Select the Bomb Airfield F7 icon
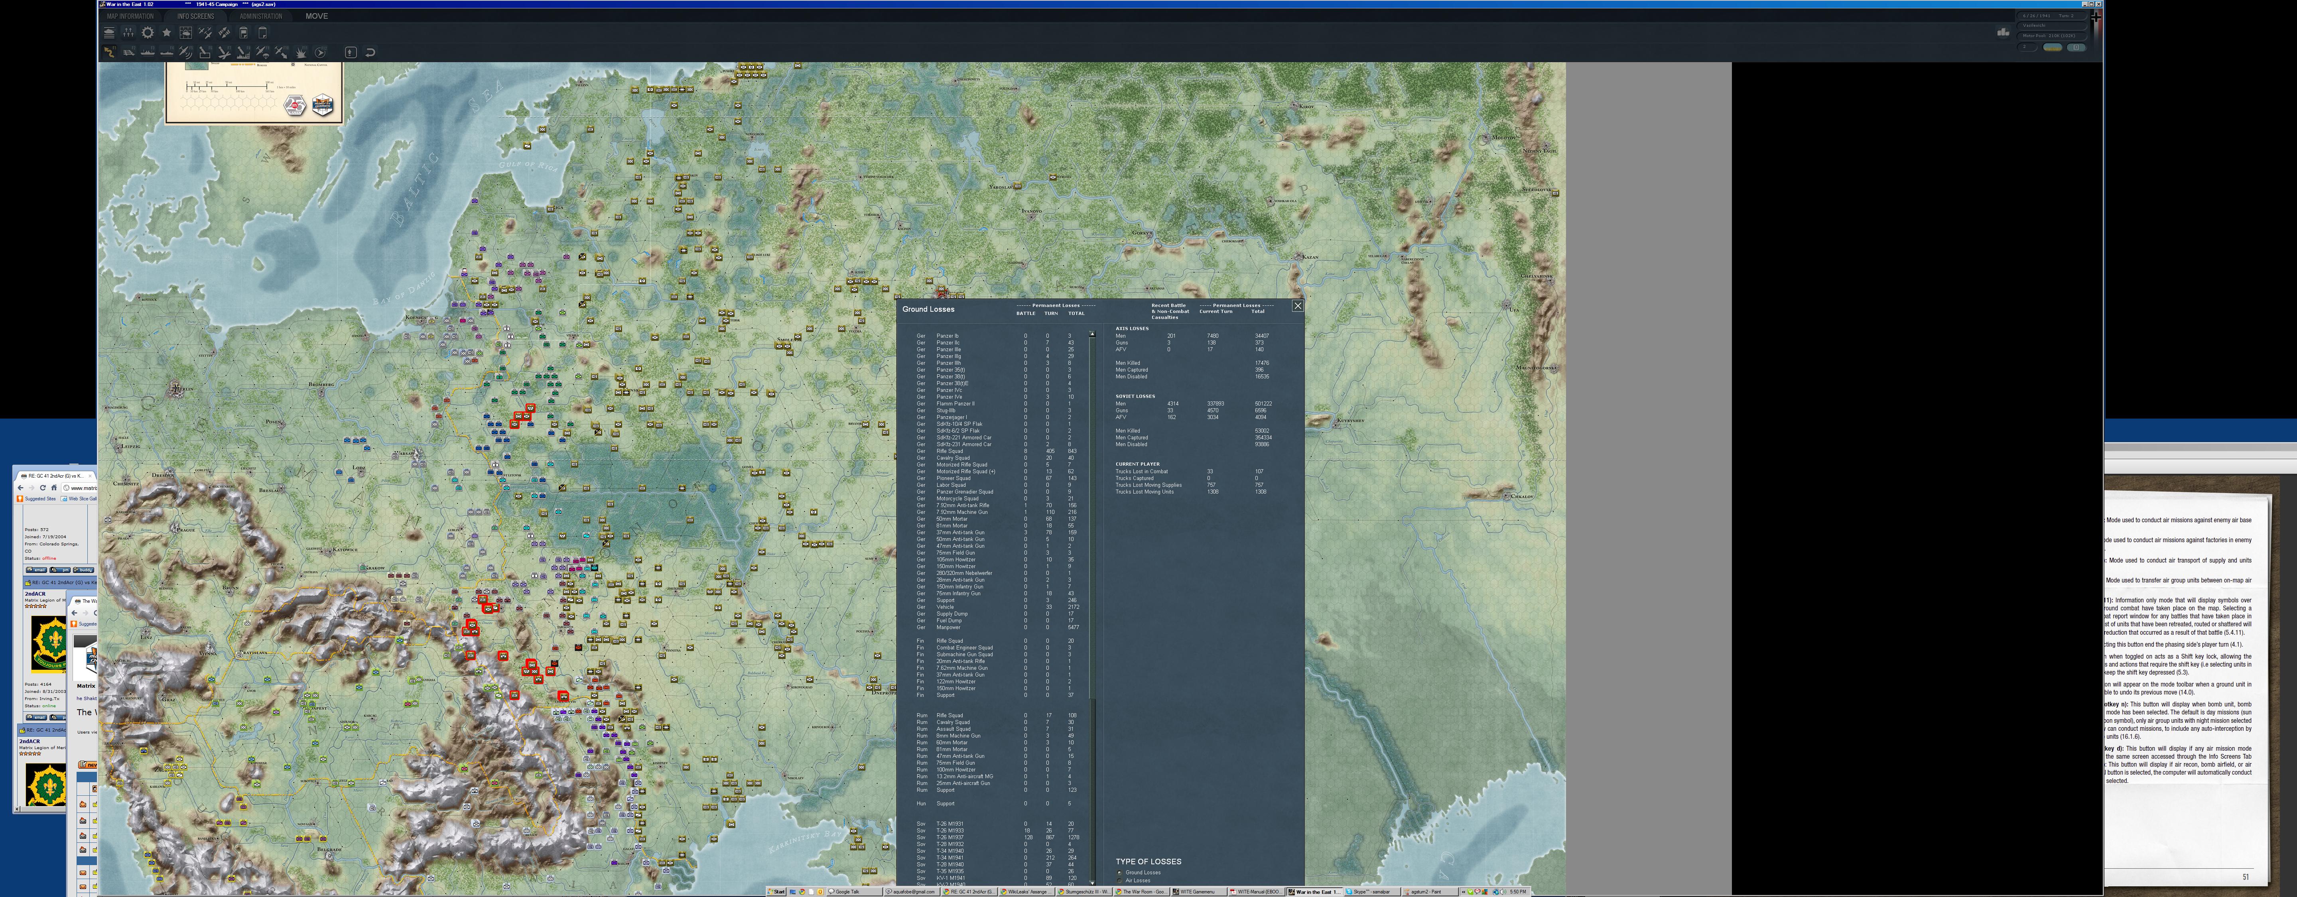The width and height of the screenshot is (2297, 897). pyautogui.click(x=225, y=53)
